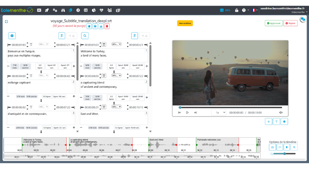Click the download file icon near the title

101,26
